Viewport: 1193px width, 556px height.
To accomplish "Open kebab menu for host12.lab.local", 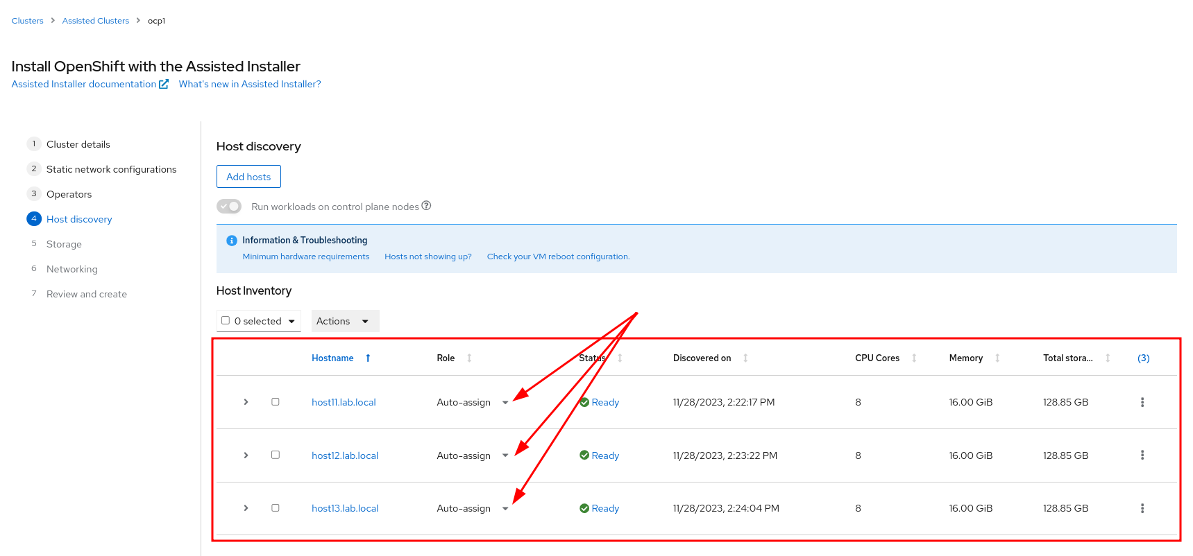I will [x=1142, y=455].
